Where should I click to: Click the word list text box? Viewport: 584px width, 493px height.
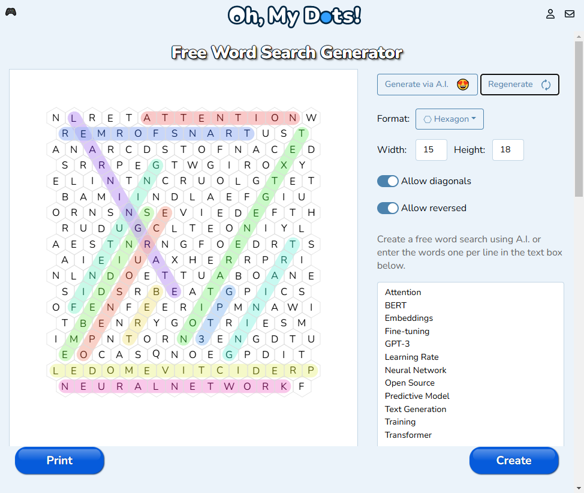pyautogui.click(x=470, y=363)
